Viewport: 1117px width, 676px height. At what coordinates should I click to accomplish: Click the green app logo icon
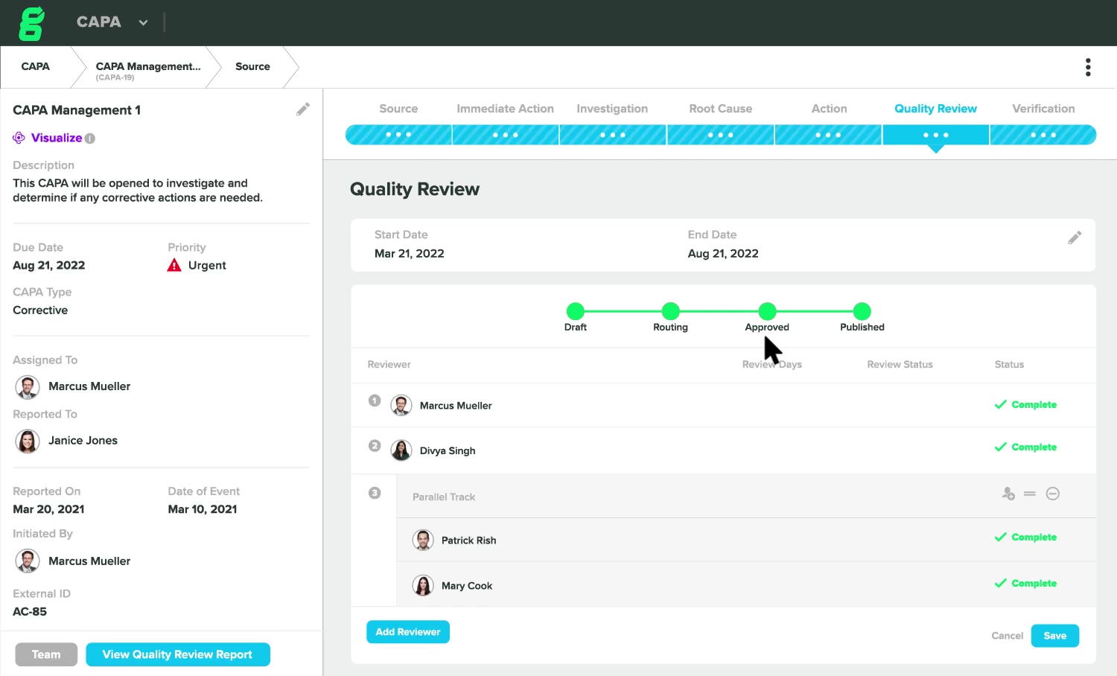coord(31,23)
